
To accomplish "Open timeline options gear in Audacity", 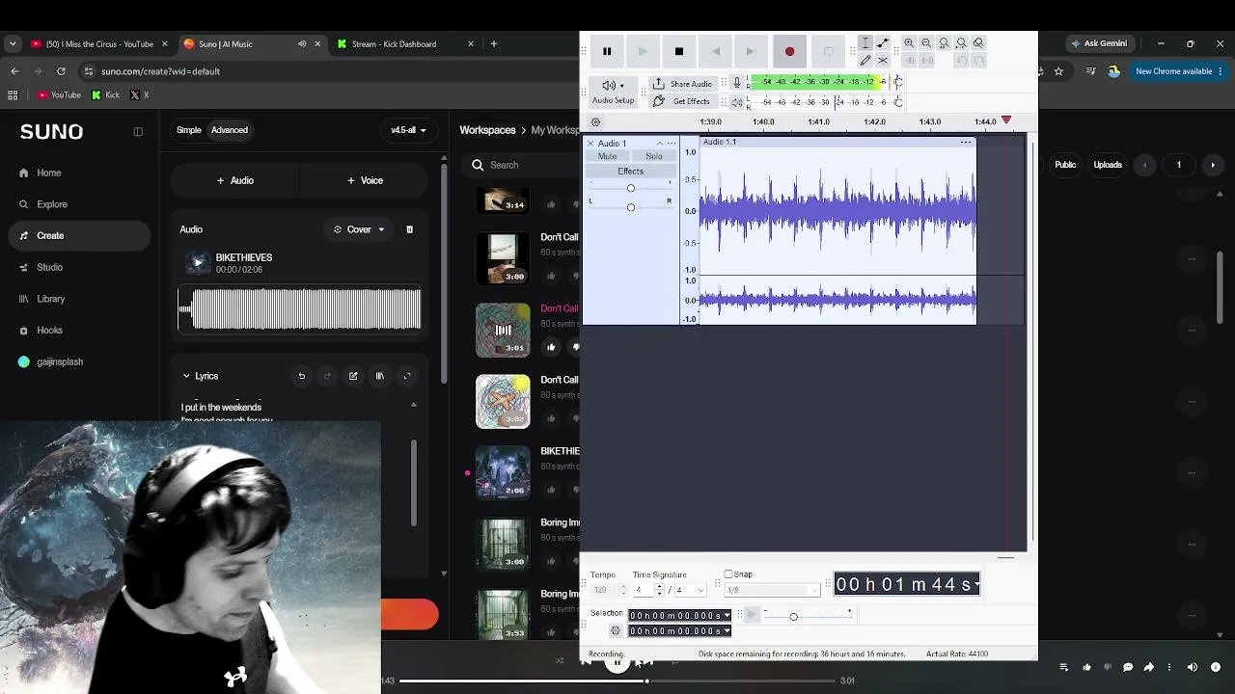I will [595, 122].
